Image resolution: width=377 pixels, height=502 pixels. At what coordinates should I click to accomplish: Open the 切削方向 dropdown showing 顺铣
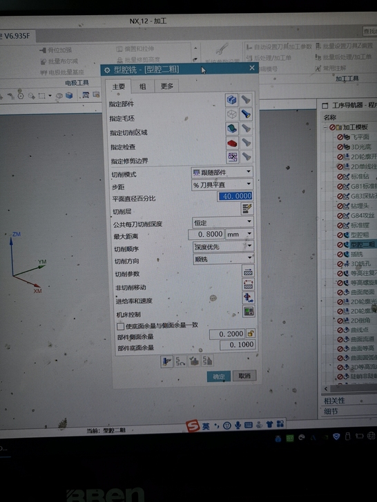[x=224, y=259]
